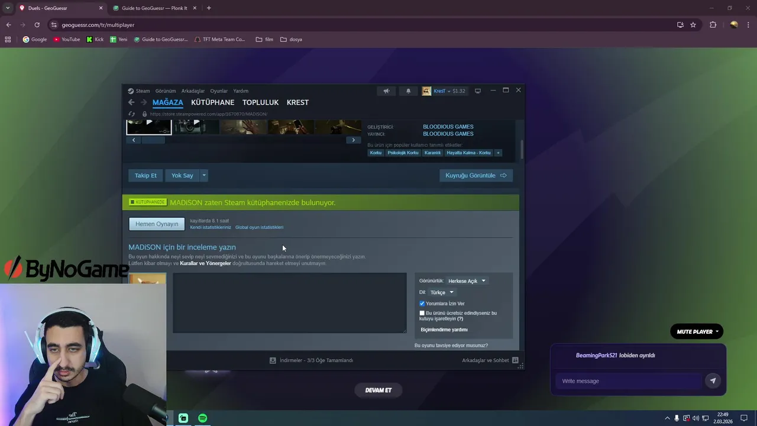Open Steam notifications bell
The width and height of the screenshot is (757, 426).
pyautogui.click(x=408, y=91)
